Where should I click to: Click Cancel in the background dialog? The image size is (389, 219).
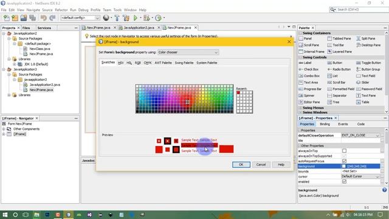[261, 165]
